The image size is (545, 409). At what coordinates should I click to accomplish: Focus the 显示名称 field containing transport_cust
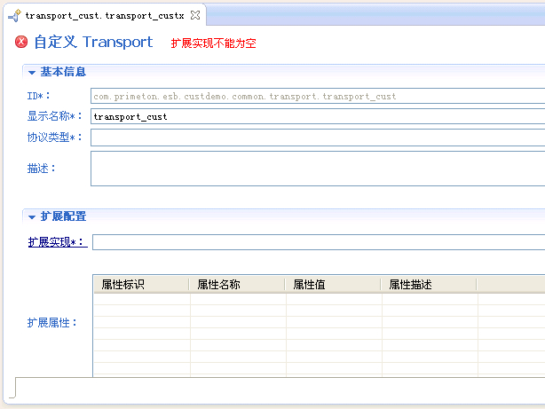(318, 116)
